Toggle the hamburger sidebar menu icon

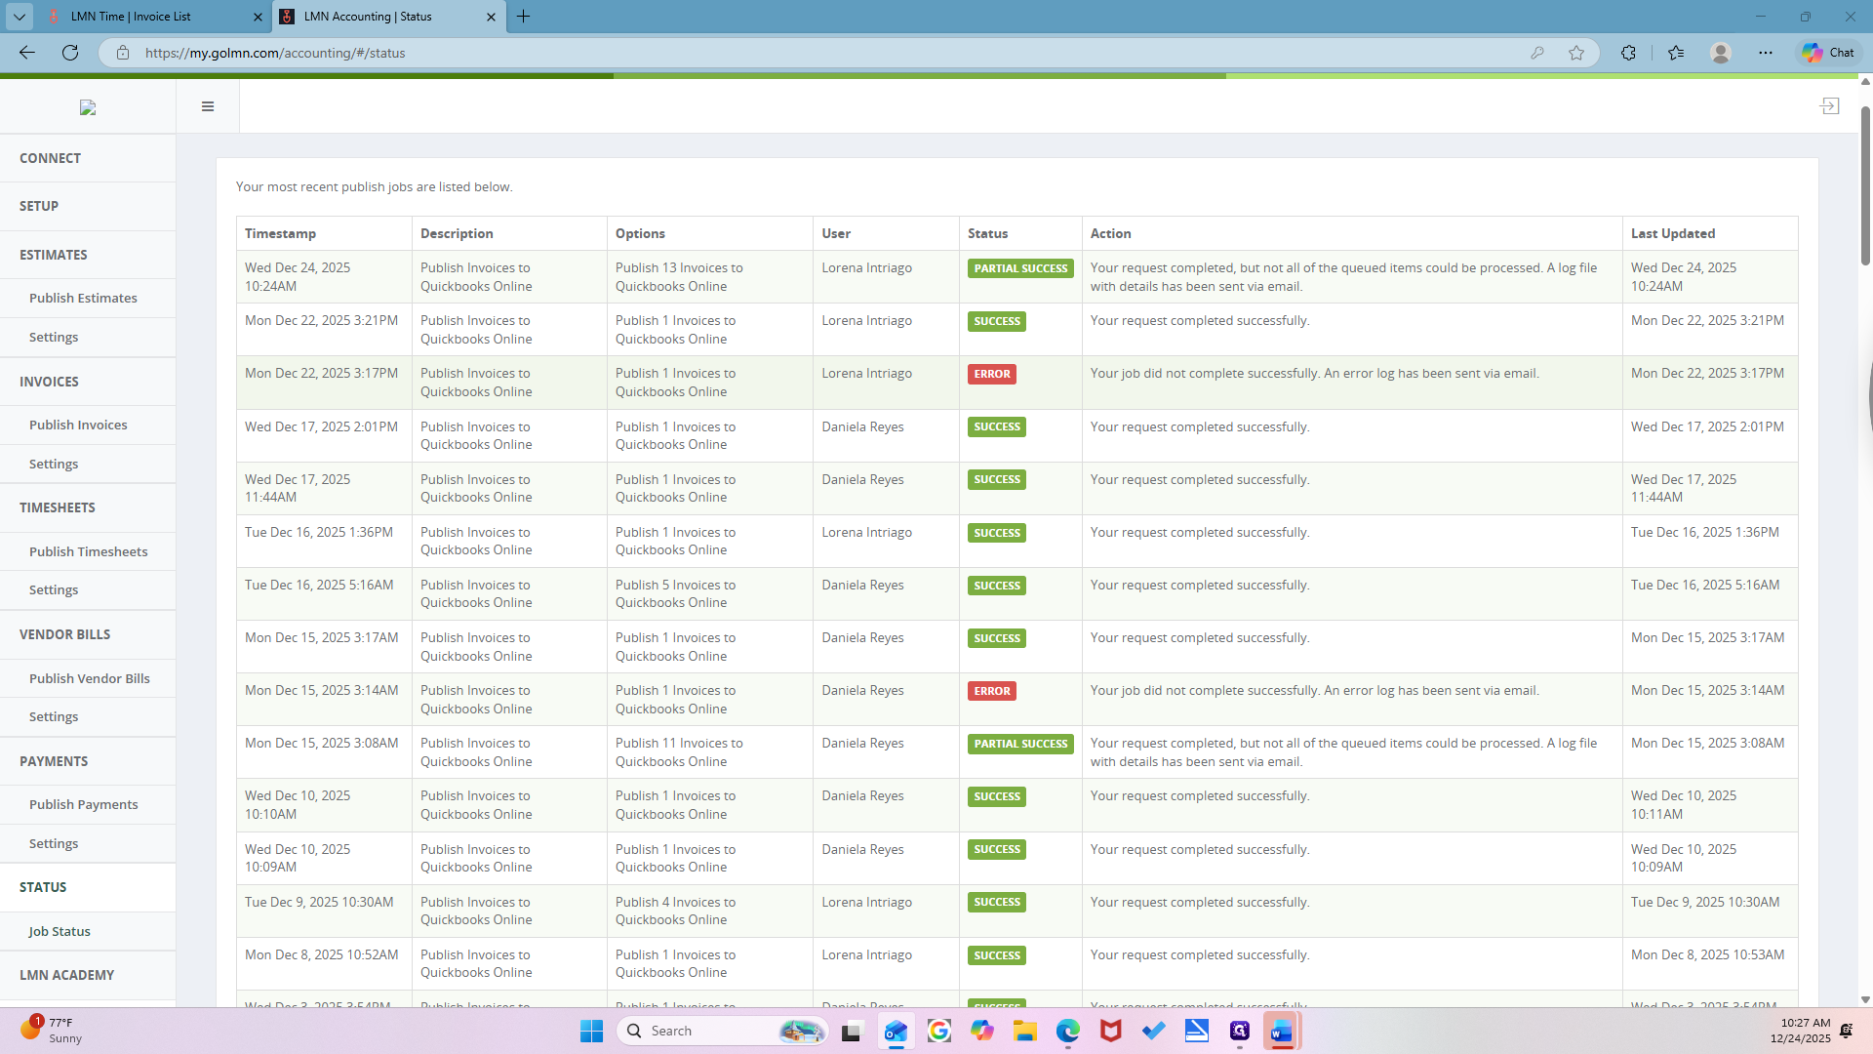coord(207,106)
